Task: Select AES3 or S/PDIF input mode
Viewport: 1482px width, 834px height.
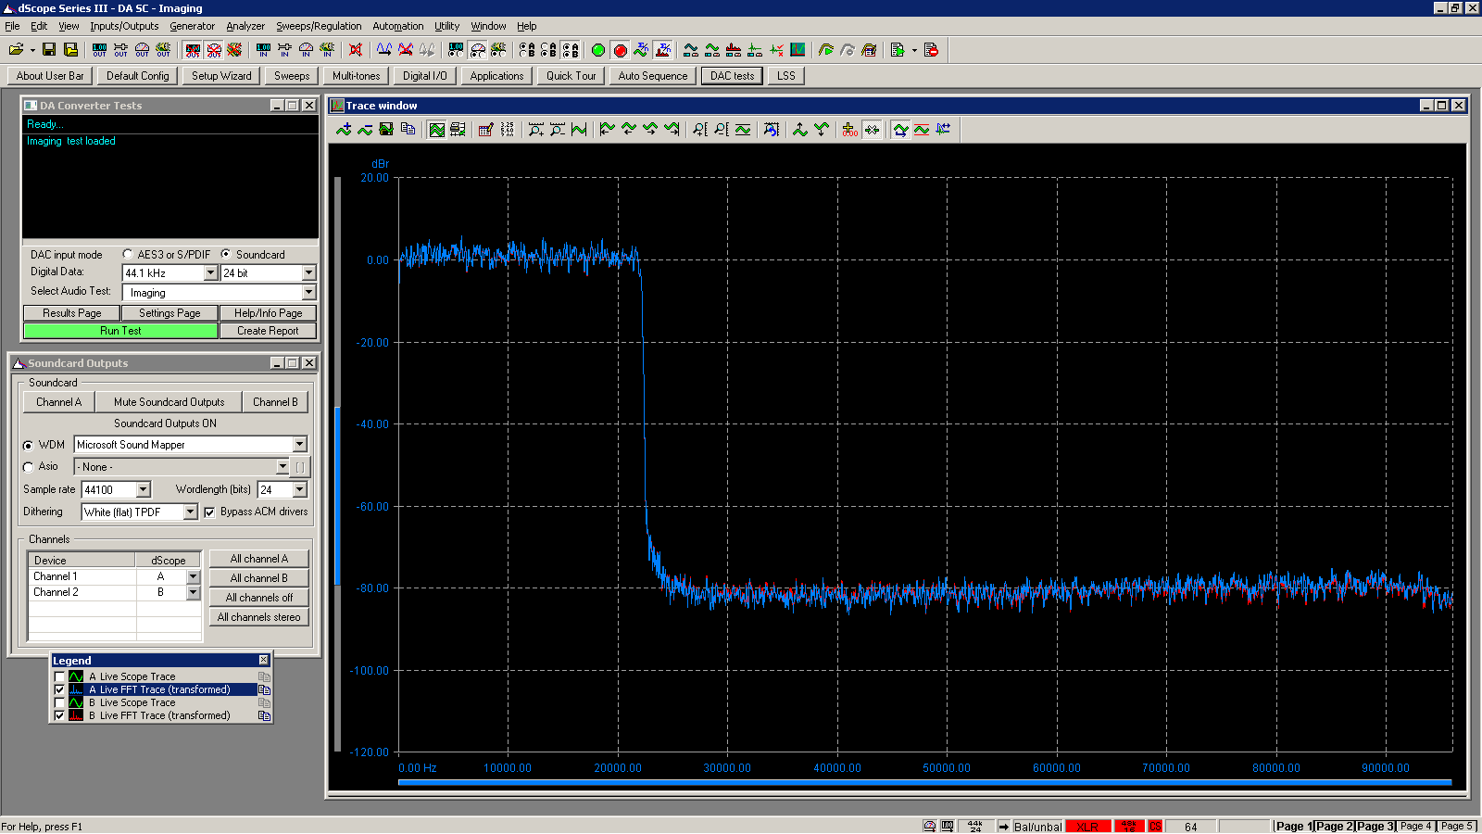Action: coord(128,254)
